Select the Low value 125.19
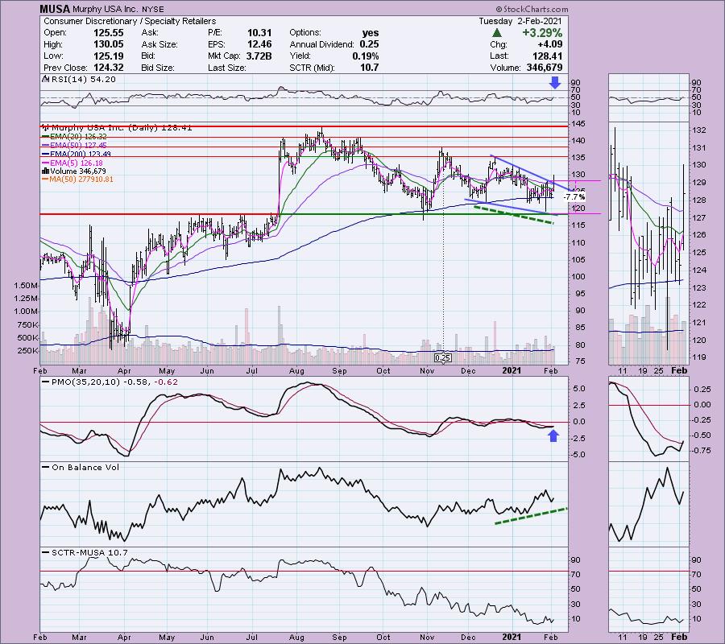Image resolution: width=725 pixels, height=644 pixels. [109, 56]
